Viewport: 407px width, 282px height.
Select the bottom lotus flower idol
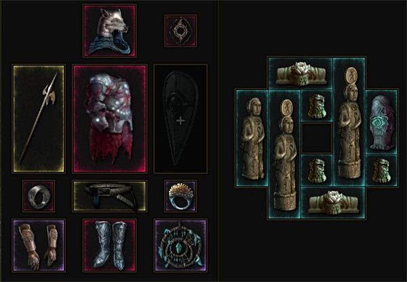333,203
